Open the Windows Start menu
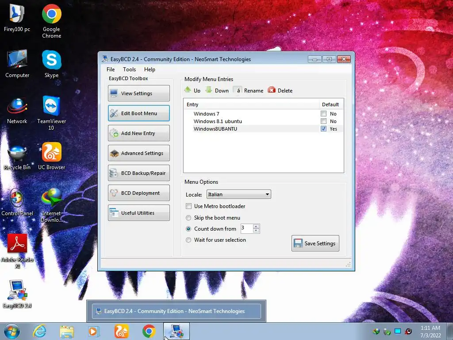 pyautogui.click(x=12, y=331)
